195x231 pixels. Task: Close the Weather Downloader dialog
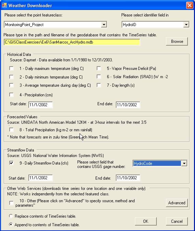click(x=190, y=5)
